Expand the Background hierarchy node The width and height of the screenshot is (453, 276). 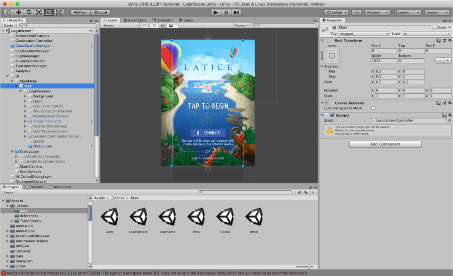(25, 96)
